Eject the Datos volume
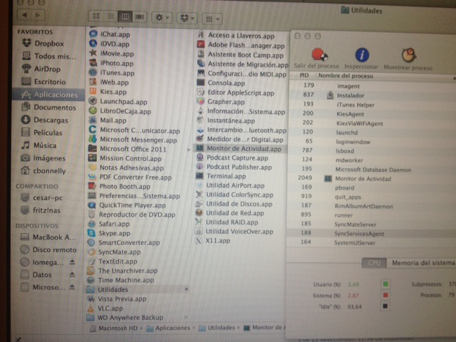This screenshot has height=342, width=456. coord(72,274)
